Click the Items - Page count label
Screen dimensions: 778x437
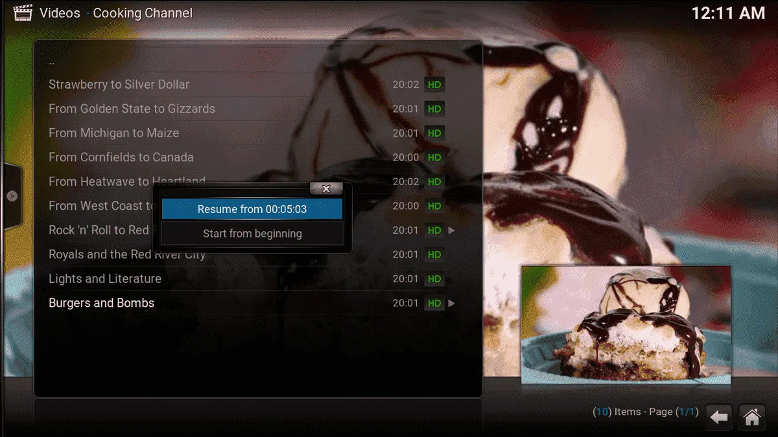click(x=646, y=412)
